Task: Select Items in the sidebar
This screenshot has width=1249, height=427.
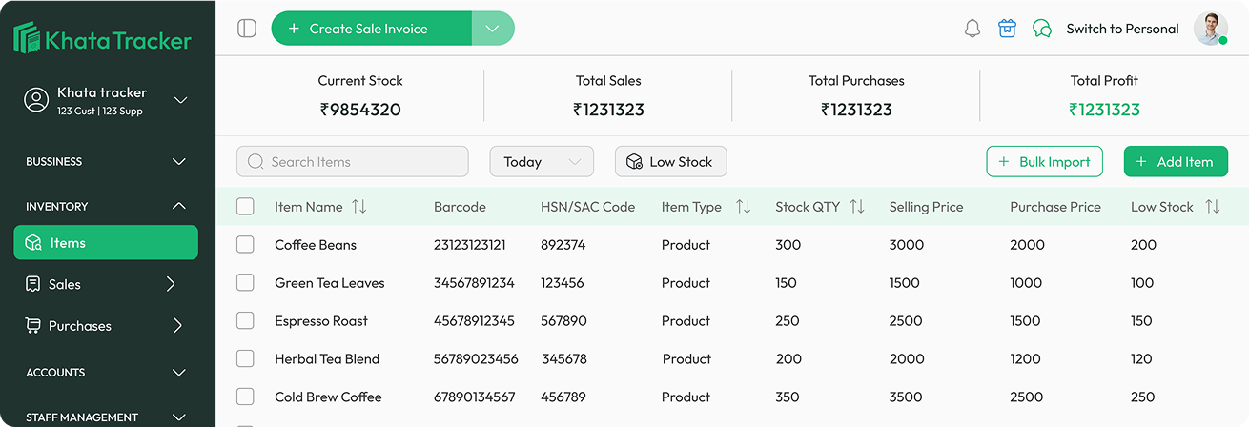Action: click(106, 242)
